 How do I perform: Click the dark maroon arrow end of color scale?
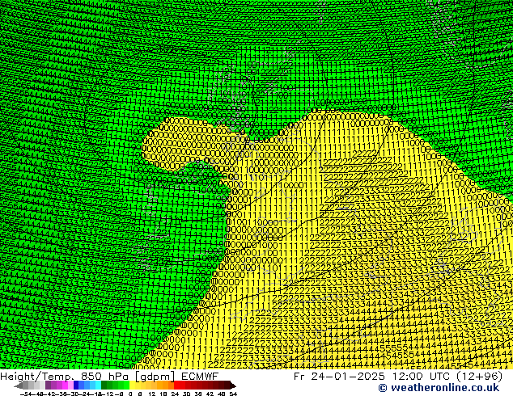click(233, 385)
